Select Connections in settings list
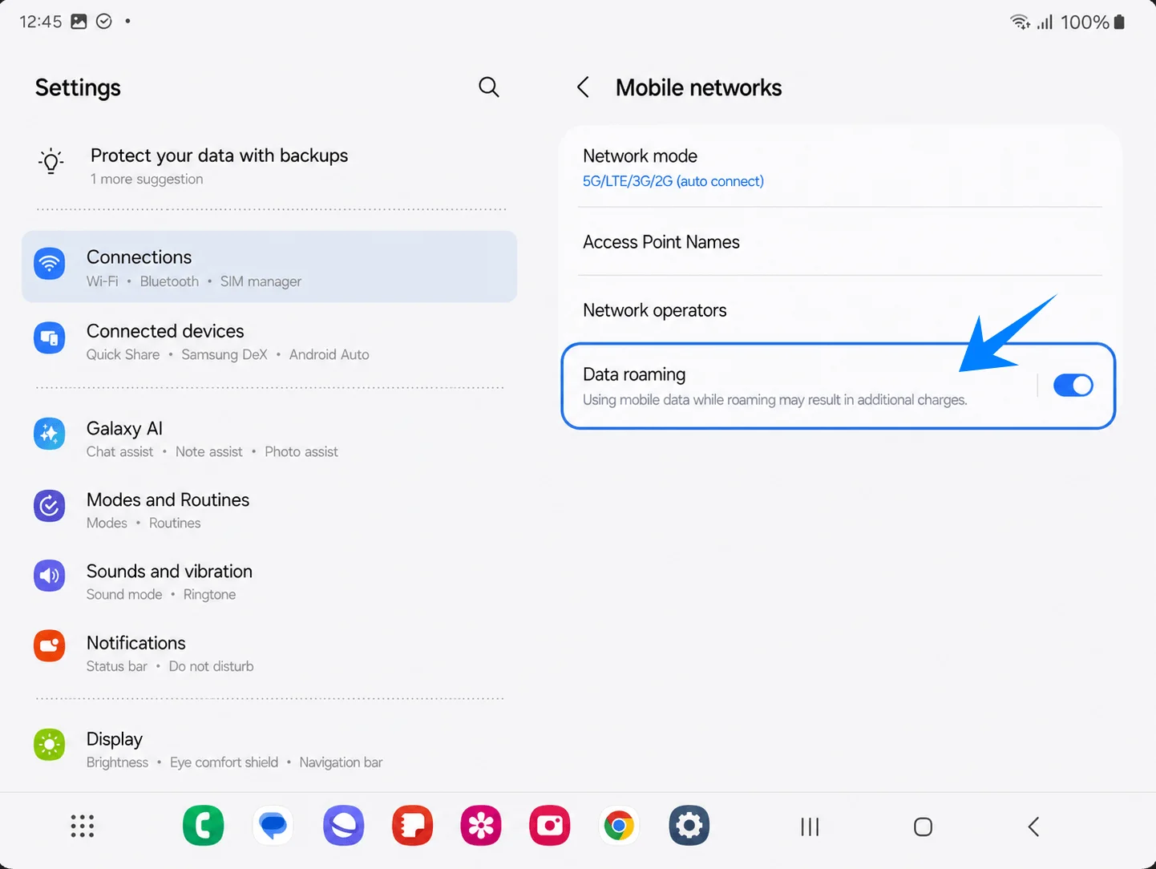Screen dimensions: 1156x869 click(x=269, y=267)
